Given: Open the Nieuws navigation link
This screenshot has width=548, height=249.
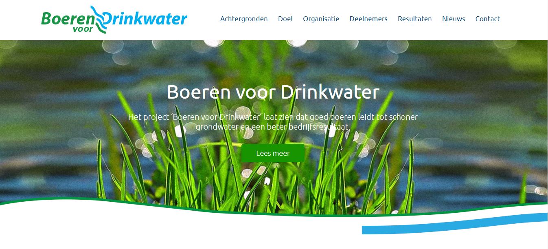Looking at the screenshot, I should tap(454, 19).
